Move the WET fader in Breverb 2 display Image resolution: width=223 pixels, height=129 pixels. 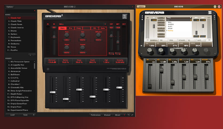click(118, 42)
